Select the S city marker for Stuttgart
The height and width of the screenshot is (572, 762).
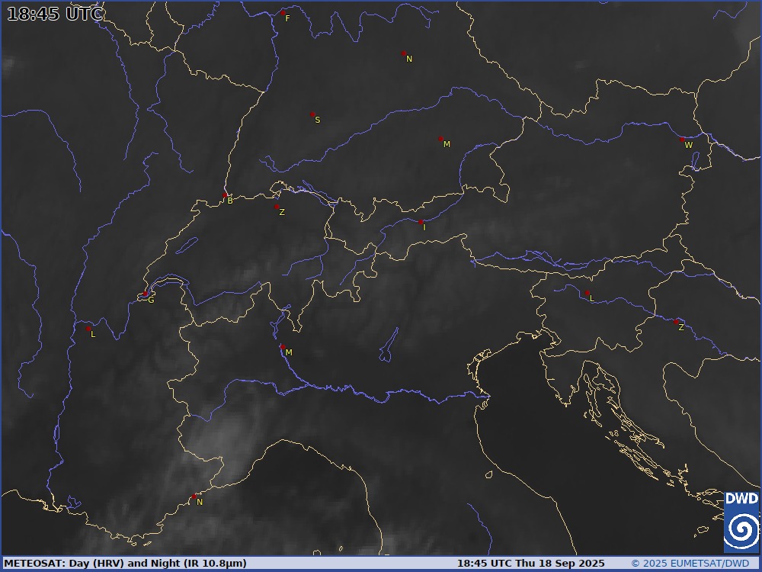point(312,115)
